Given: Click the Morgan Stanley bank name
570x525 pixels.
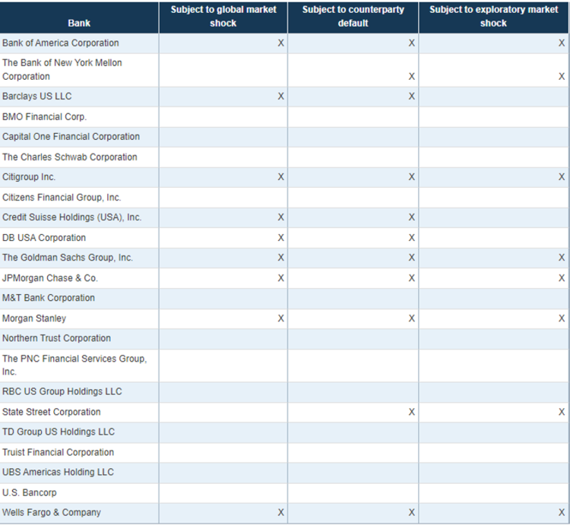Looking at the screenshot, I should 34,318.
